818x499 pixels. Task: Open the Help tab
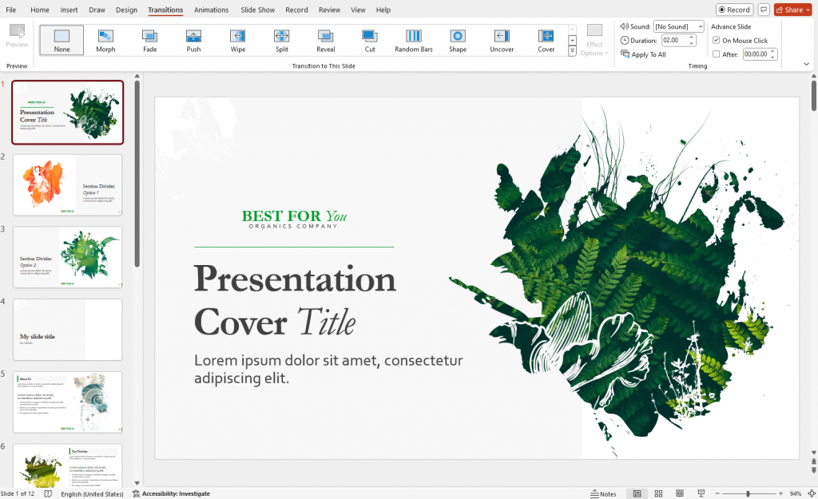tap(383, 10)
